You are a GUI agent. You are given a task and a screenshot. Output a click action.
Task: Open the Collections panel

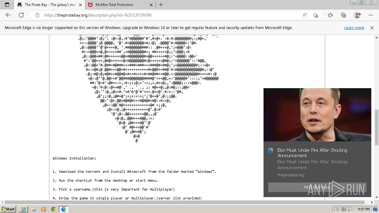tap(343, 15)
